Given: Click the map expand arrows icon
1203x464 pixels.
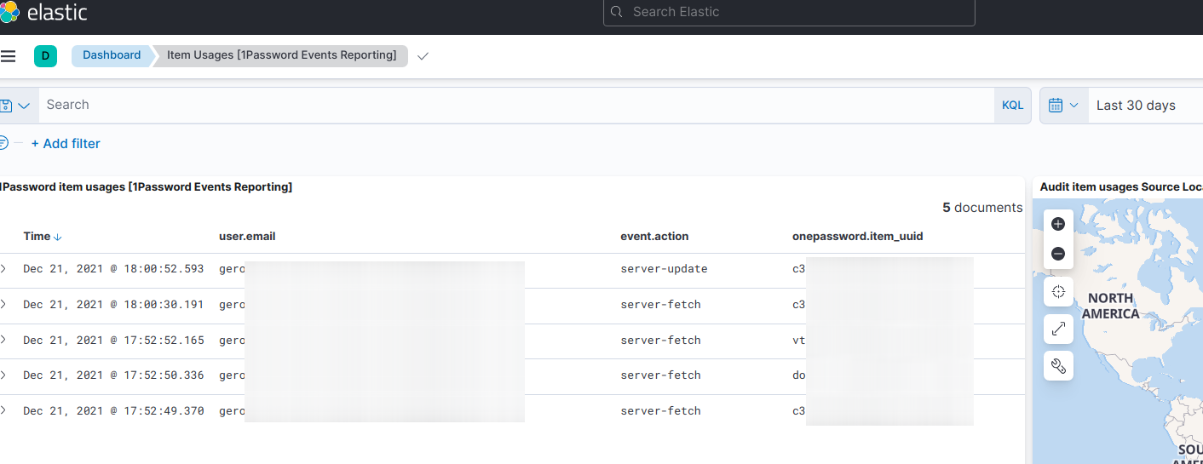Looking at the screenshot, I should [x=1058, y=329].
